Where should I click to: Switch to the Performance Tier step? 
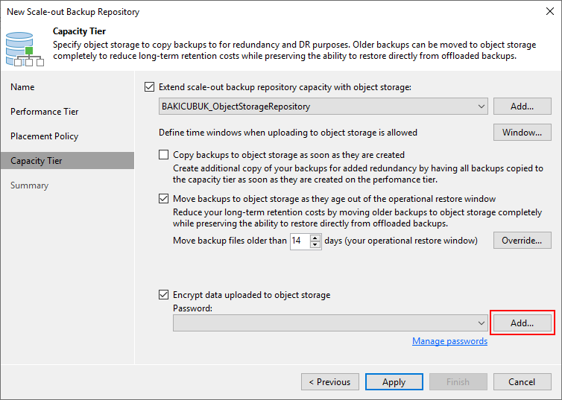click(x=45, y=112)
